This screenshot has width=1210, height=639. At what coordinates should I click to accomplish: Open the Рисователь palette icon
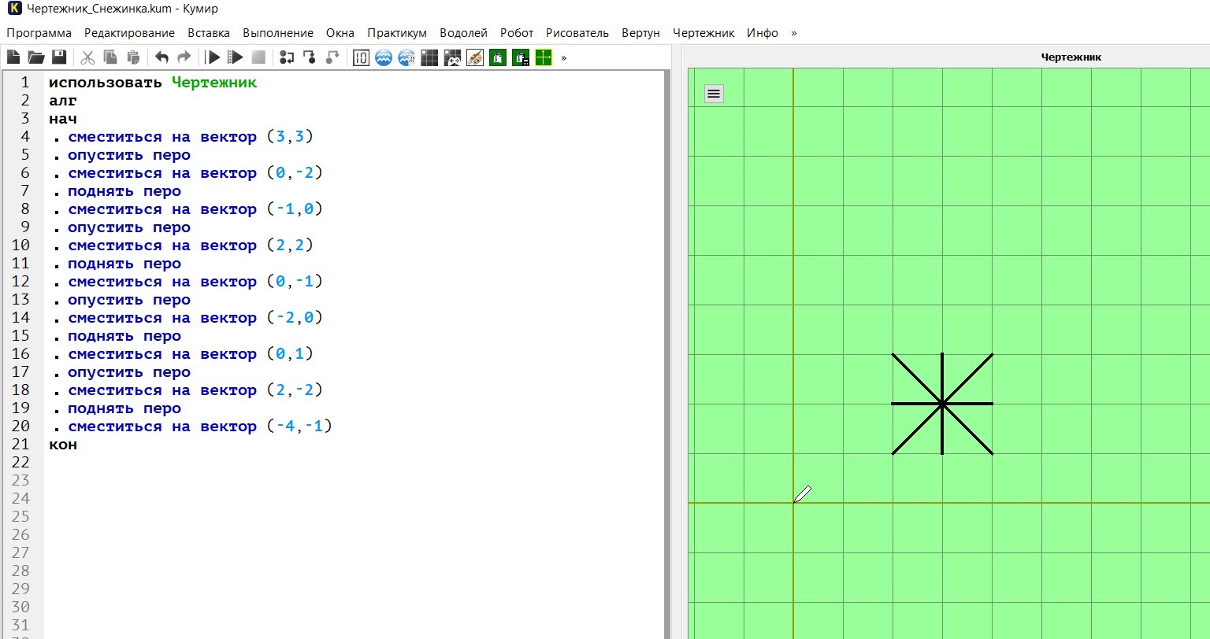pos(475,57)
